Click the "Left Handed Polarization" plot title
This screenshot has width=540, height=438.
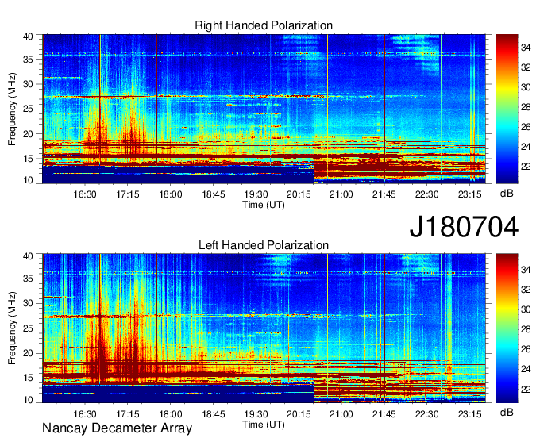264,245
